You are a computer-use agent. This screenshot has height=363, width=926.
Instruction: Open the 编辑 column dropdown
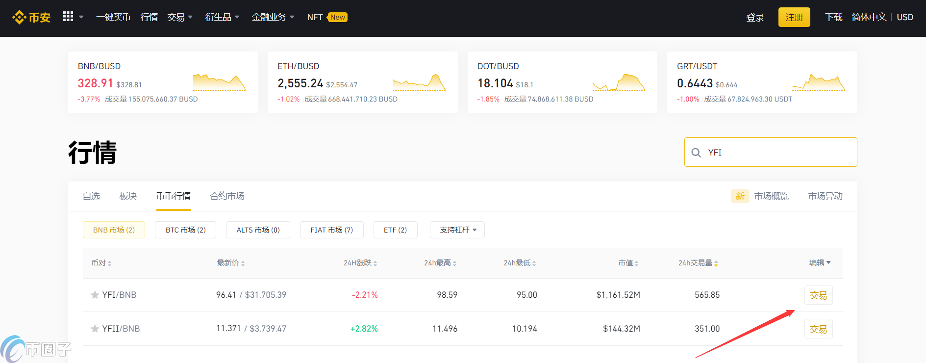[x=820, y=263]
